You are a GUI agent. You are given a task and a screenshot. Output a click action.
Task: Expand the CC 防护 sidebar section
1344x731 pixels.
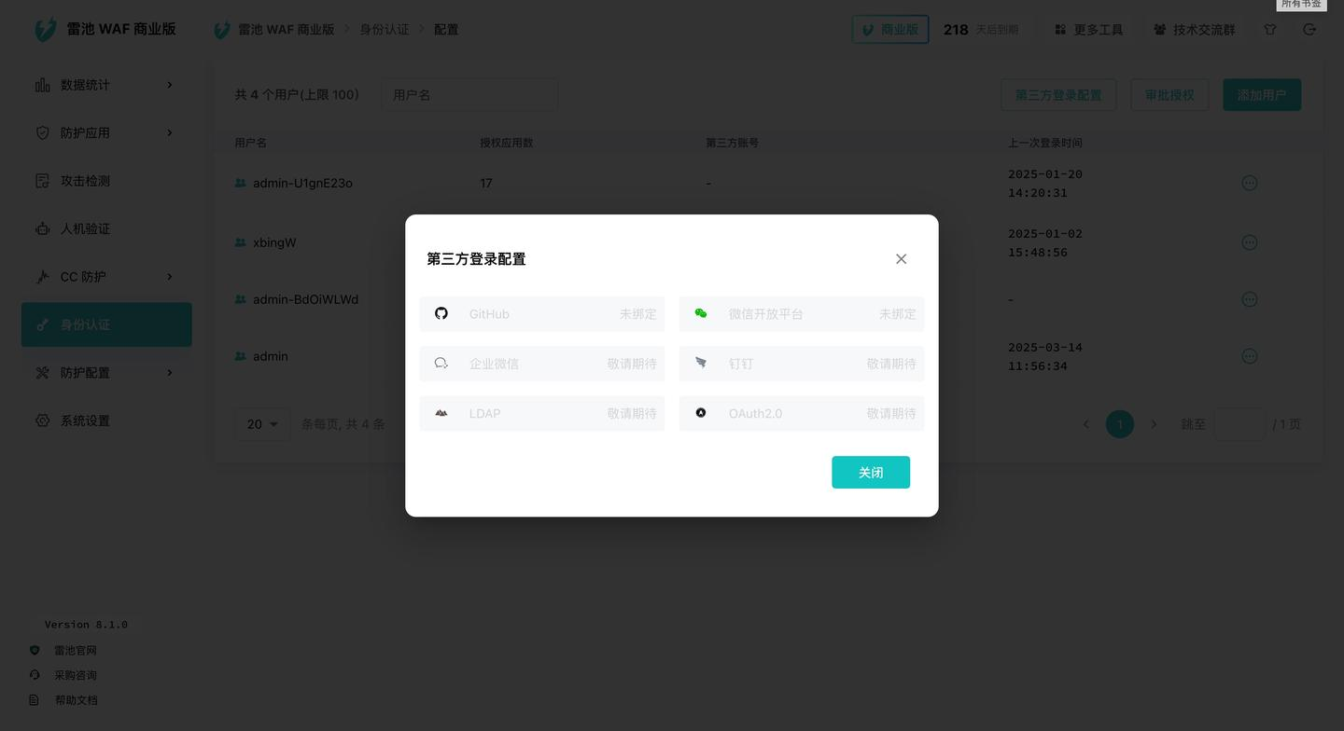pyautogui.click(x=85, y=276)
